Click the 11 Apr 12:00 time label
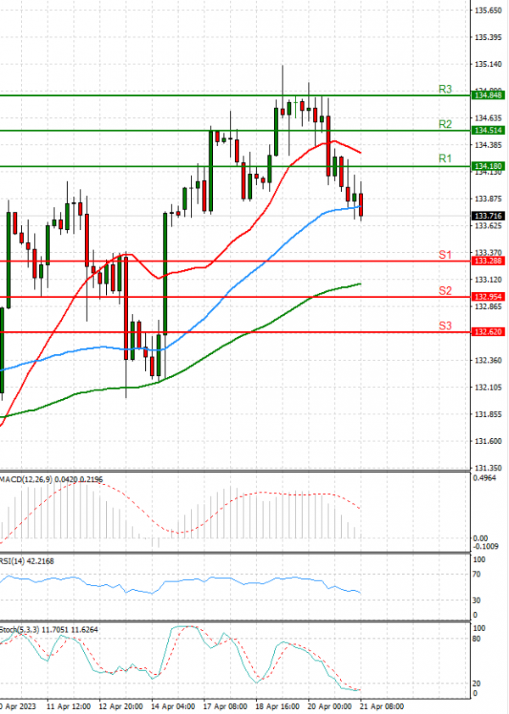 pyautogui.click(x=68, y=706)
